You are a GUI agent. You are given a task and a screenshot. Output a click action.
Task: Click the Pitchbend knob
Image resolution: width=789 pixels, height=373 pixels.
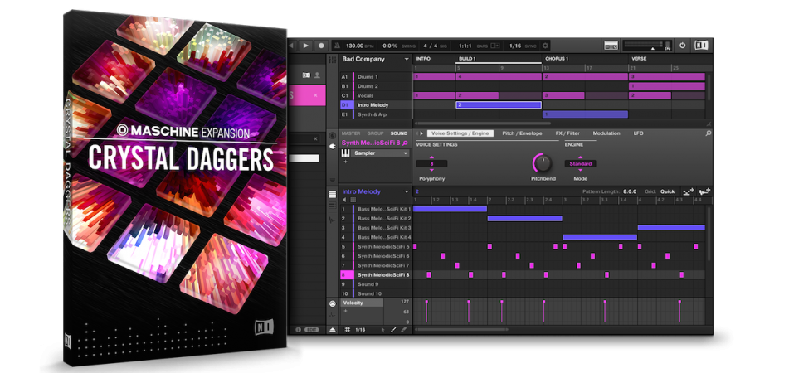(x=543, y=162)
